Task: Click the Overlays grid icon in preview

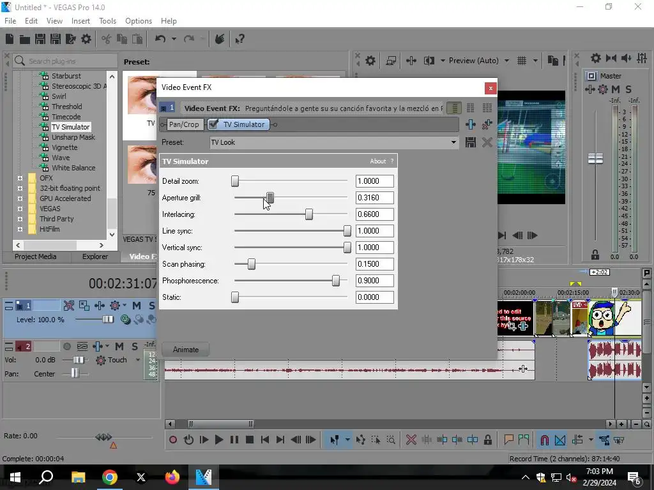Action: click(522, 61)
